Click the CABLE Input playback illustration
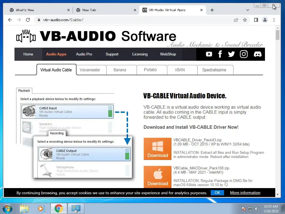285x214 pixels. coord(68,111)
